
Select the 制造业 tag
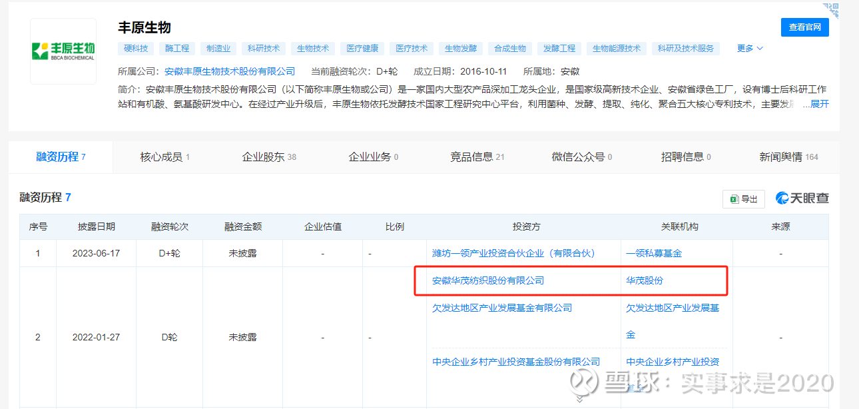[x=218, y=49]
